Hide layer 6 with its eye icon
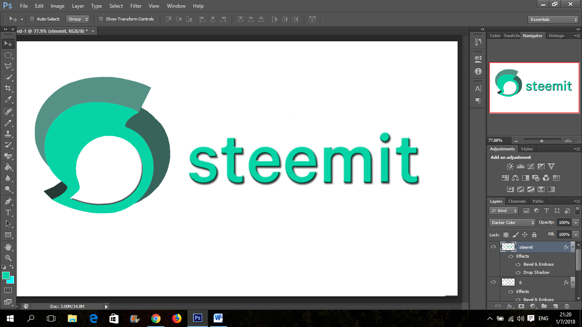 pyautogui.click(x=493, y=282)
